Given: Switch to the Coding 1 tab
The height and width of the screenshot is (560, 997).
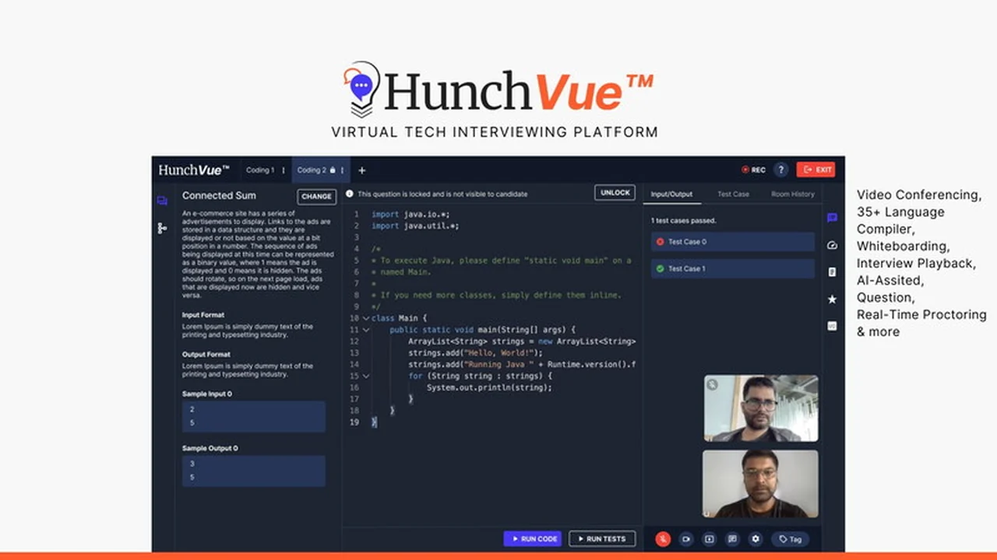Looking at the screenshot, I should 260,170.
